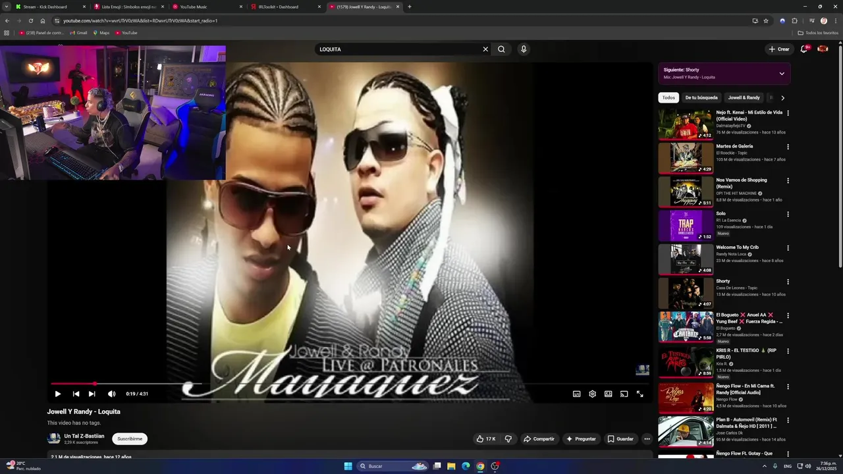Image resolution: width=843 pixels, height=474 pixels.
Task: Open more actions menu below video
Action: point(647,439)
